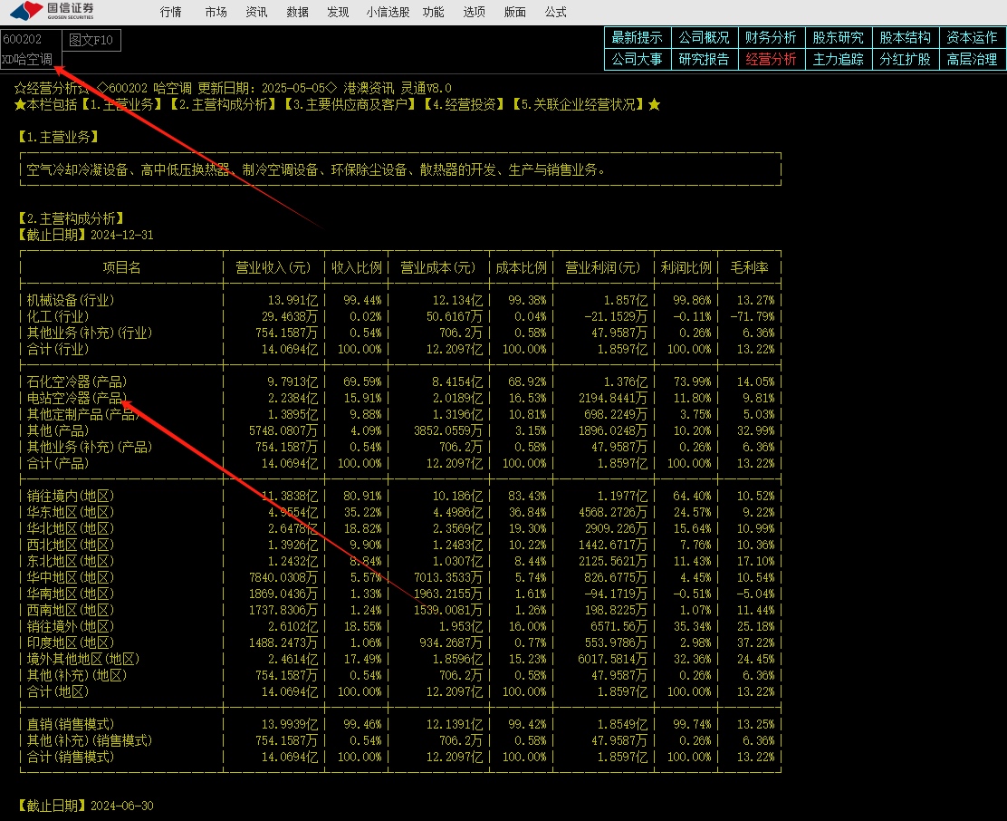Screen dimensions: 1007x821
Task: Select the 境外其他地区(地区) row label
Action: tap(83, 659)
